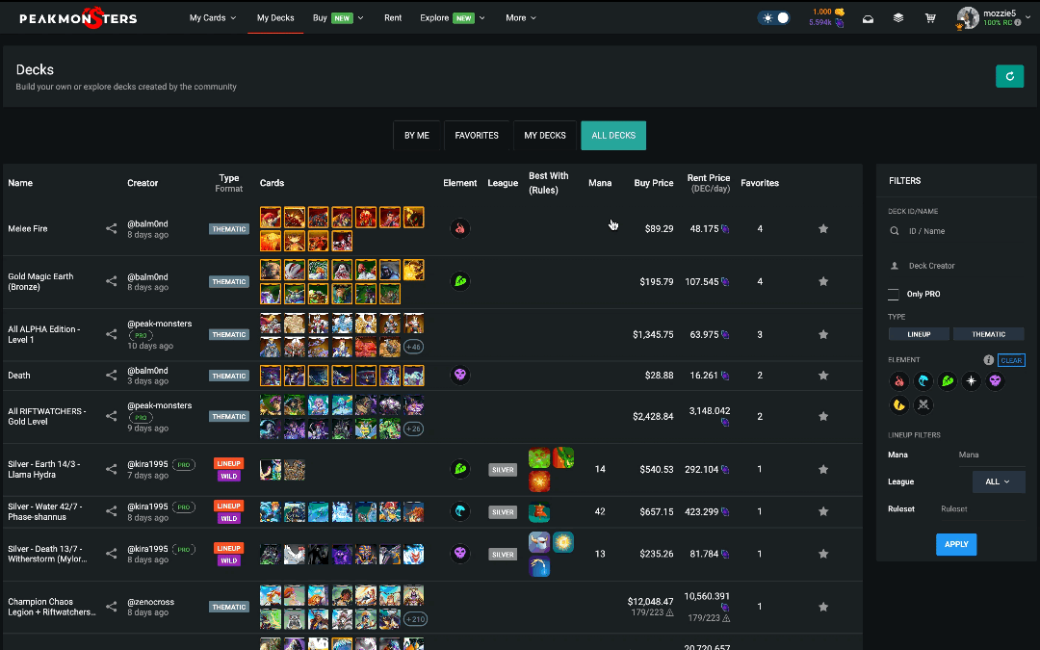
Task: Enable the Only PRO checkbox
Action: [x=894, y=294]
